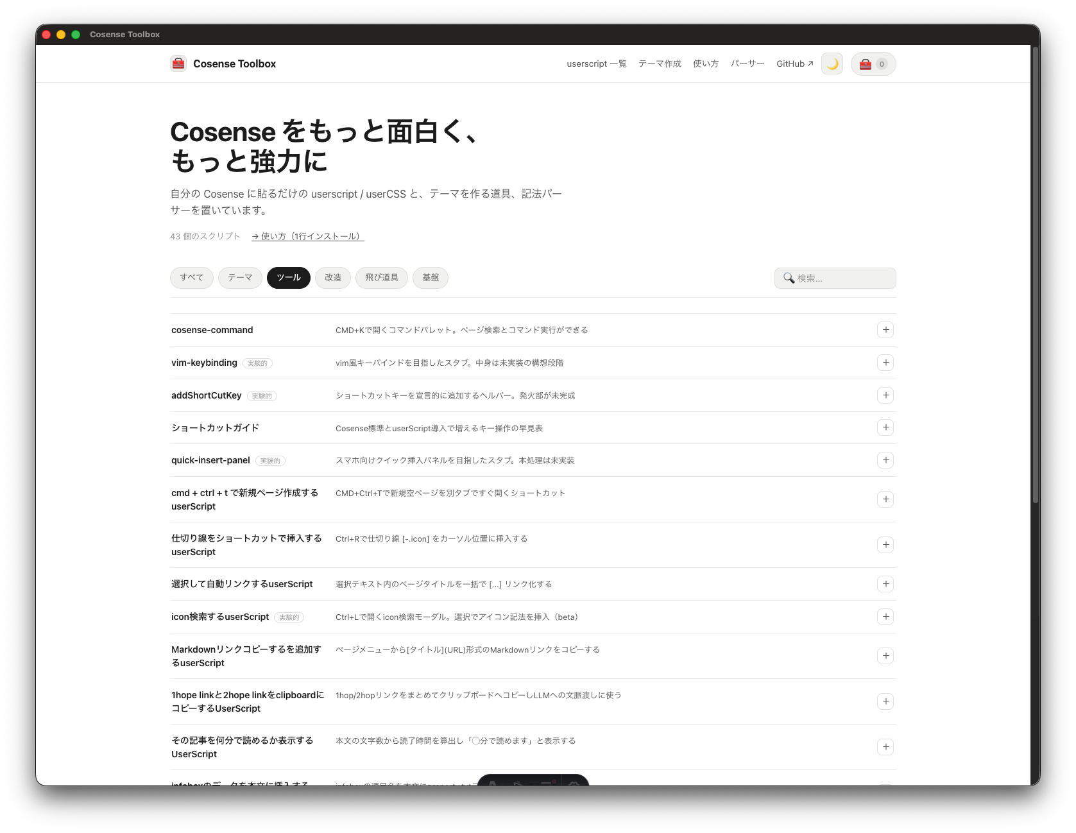Focus the 検索... search field
The height and width of the screenshot is (833, 1076).
(x=835, y=278)
